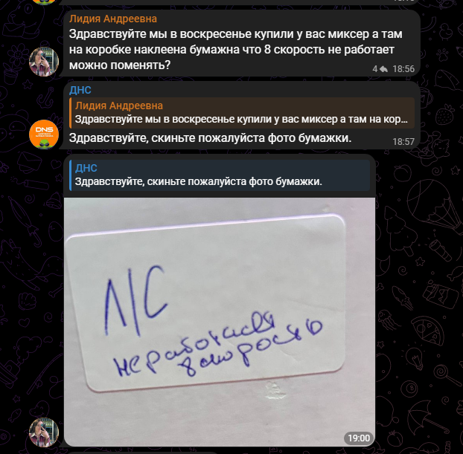The image size is (463, 454).
Task: Select the message text about the mixer's 8 скорость
Action: [x=236, y=50]
